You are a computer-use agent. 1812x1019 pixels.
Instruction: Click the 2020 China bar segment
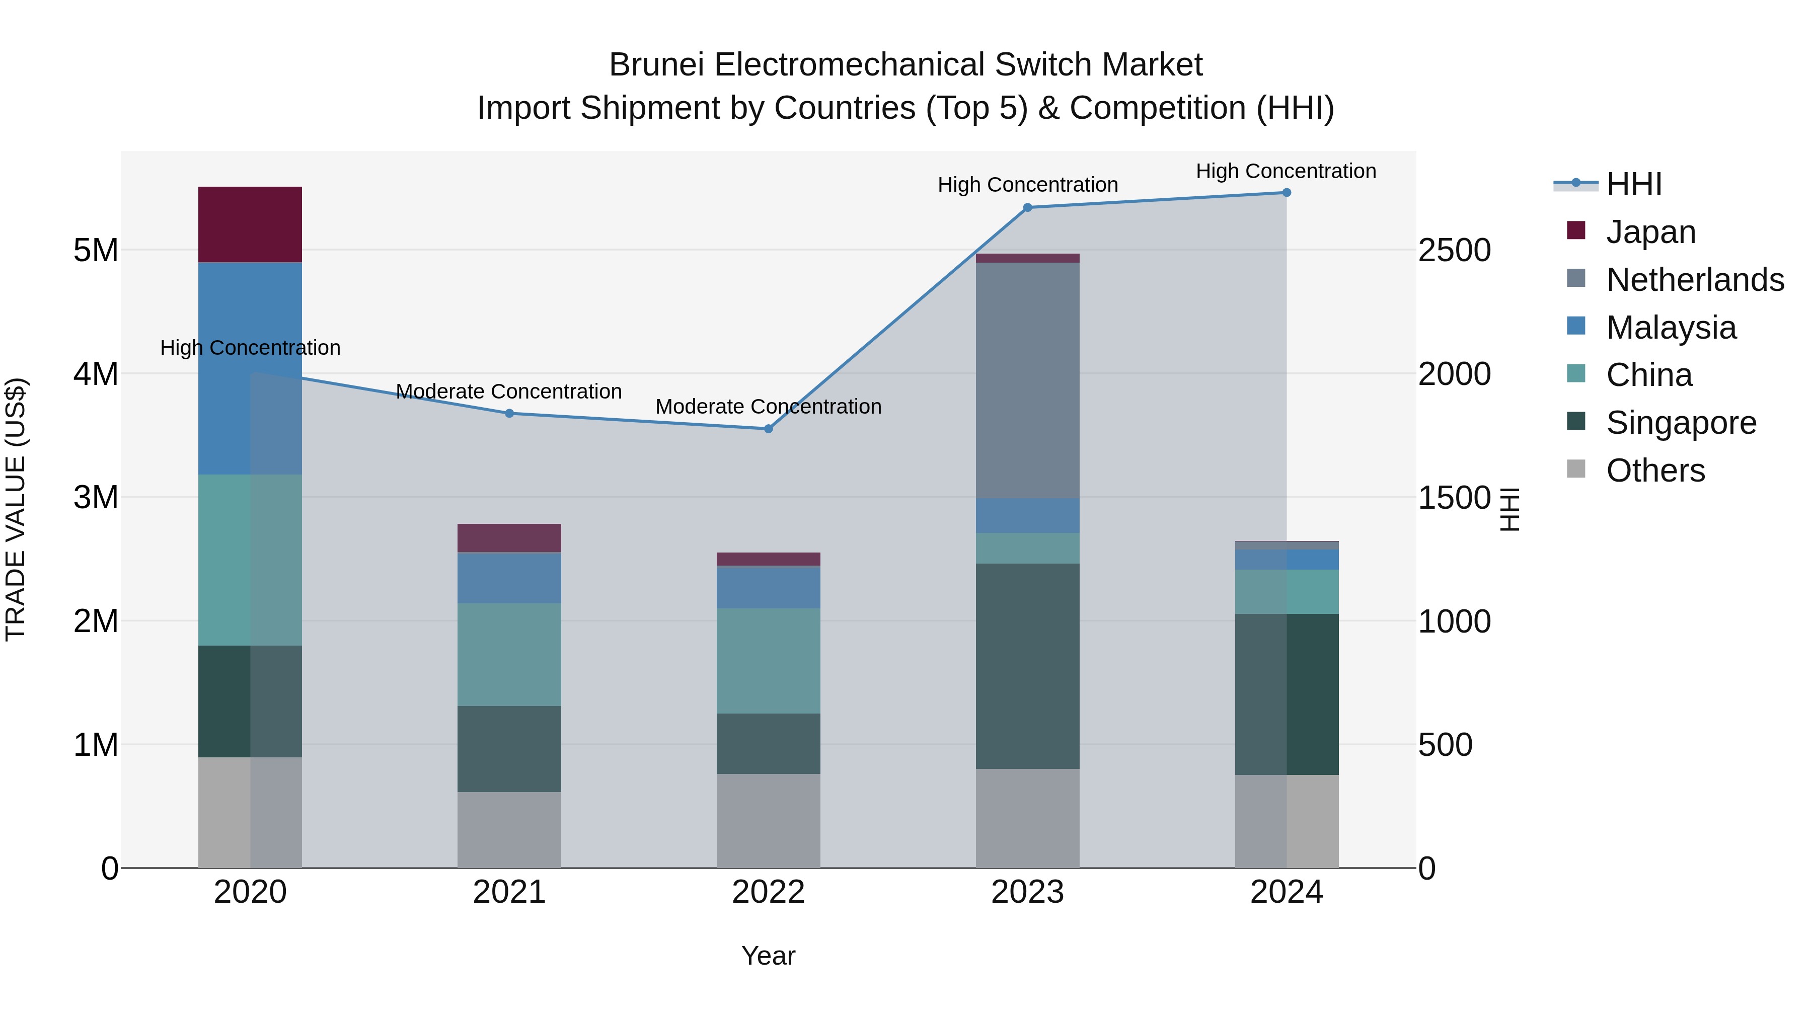(x=251, y=561)
